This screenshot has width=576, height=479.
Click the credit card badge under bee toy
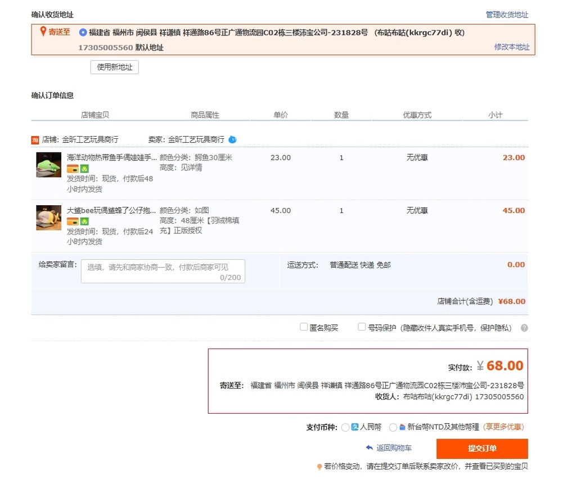(73, 222)
